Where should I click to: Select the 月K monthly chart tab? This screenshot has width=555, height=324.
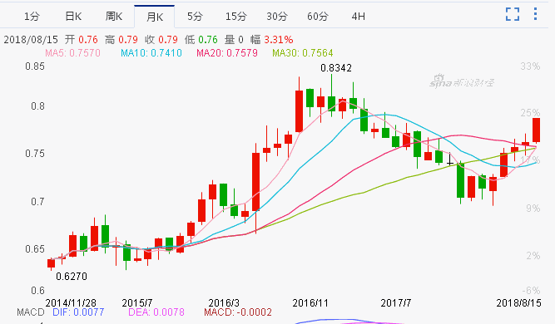pyautogui.click(x=155, y=17)
